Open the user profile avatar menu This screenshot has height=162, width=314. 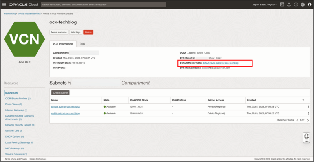309,5
